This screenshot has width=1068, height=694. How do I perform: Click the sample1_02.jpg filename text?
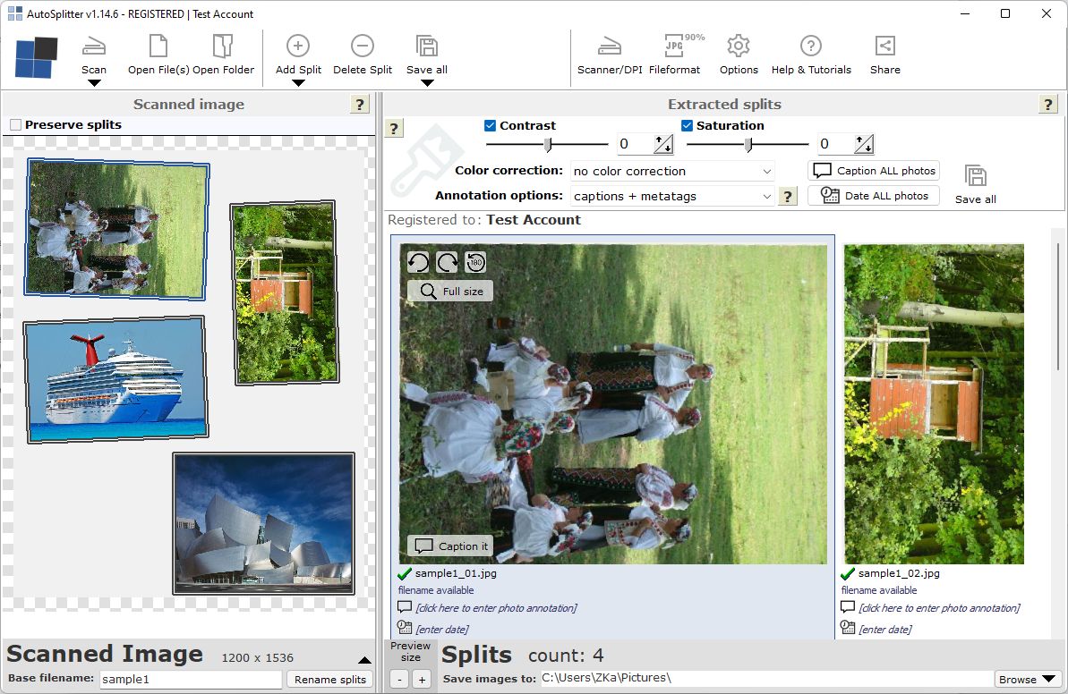click(x=899, y=573)
